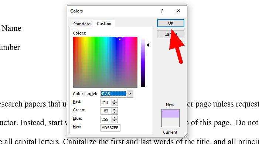This screenshot has width=259, height=144.
Task: Click 'esearch papers that' text in the document
Action: 30,104
